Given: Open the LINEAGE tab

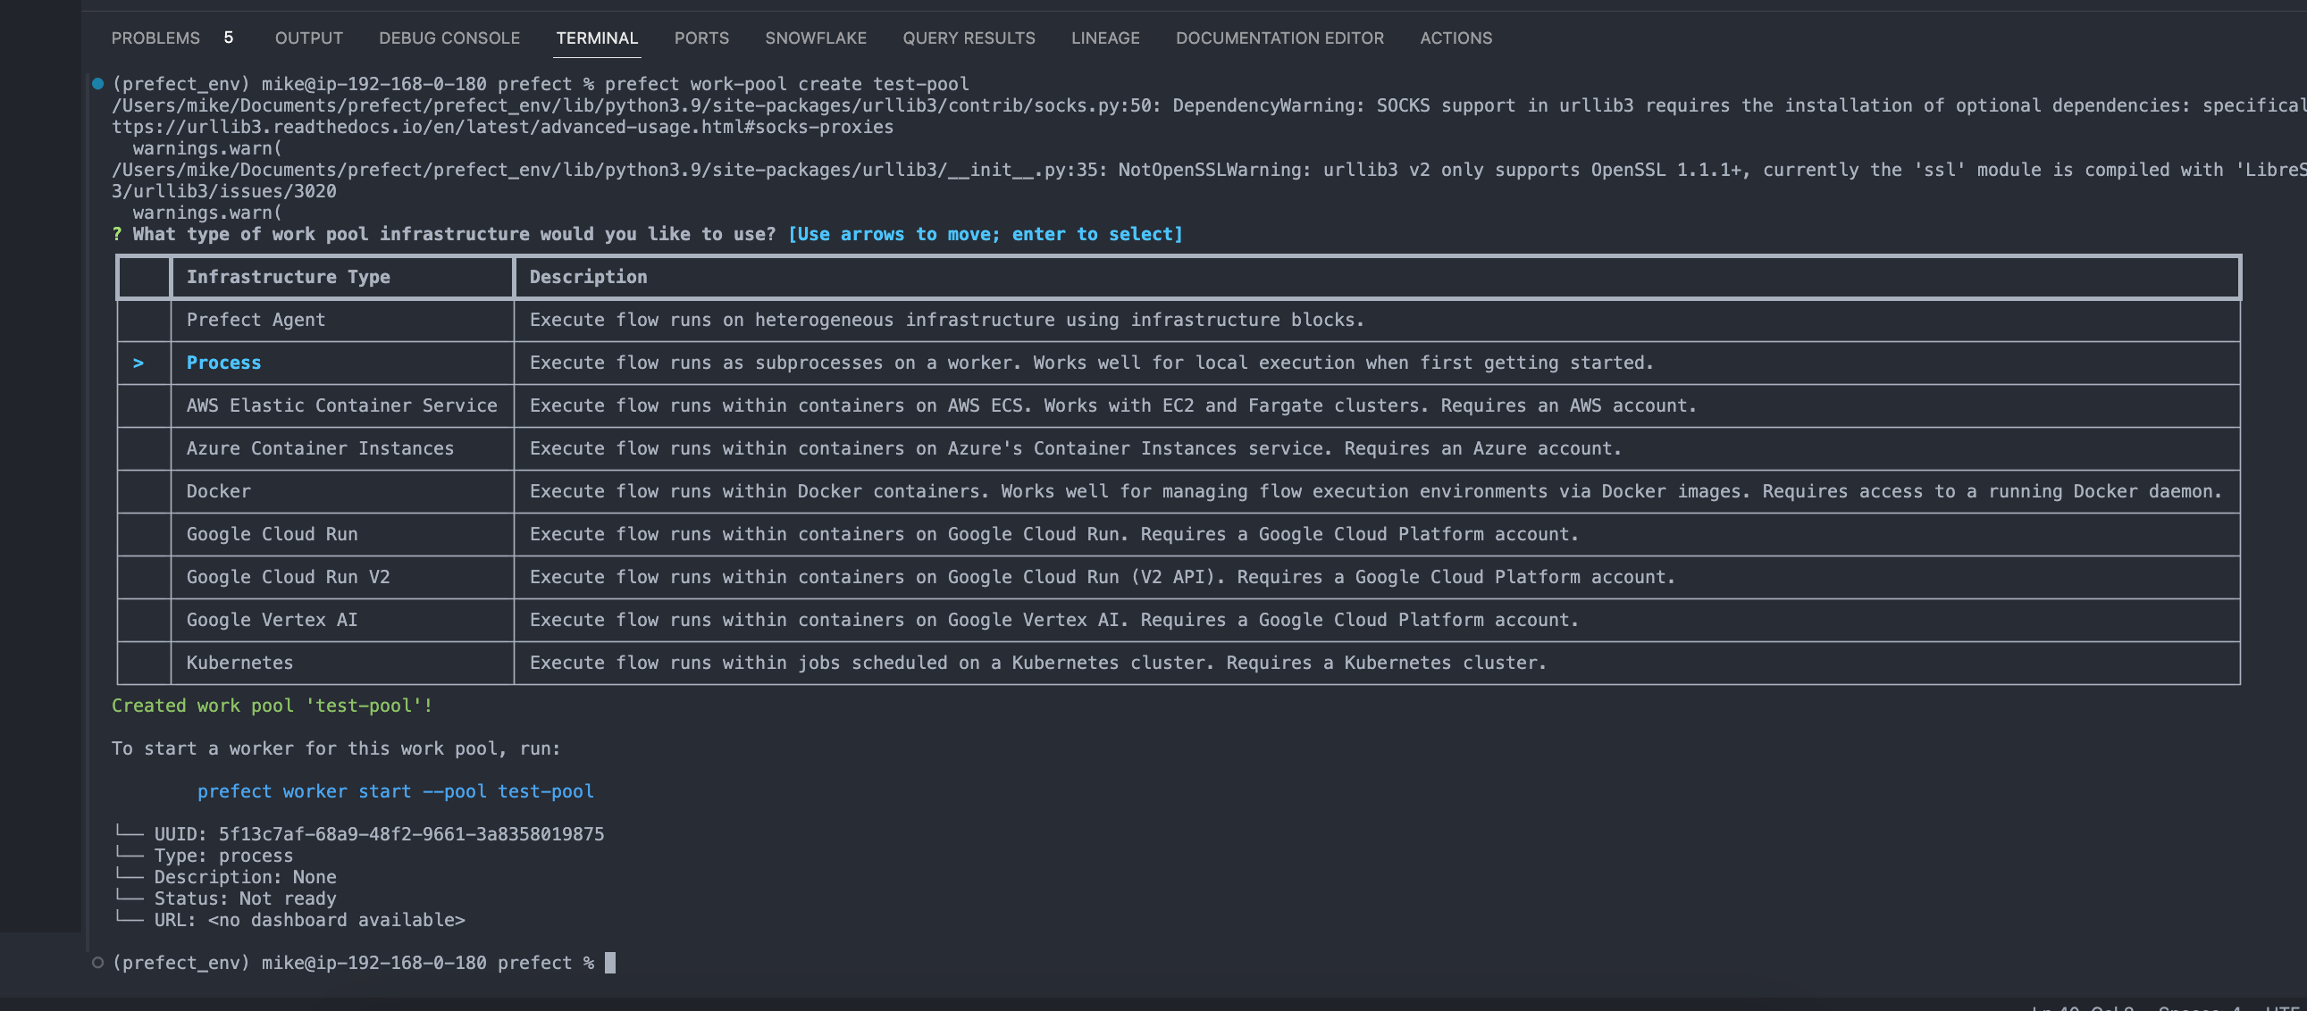Looking at the screenshot, I should click(x=1105, y=38).
